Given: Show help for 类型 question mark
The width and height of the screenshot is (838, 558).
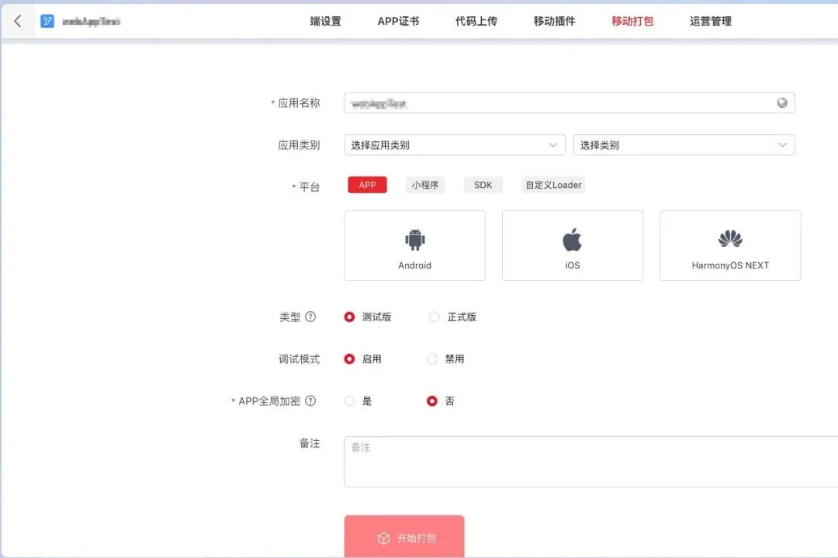Looking at the screenshot, I should tap(310, 317).
